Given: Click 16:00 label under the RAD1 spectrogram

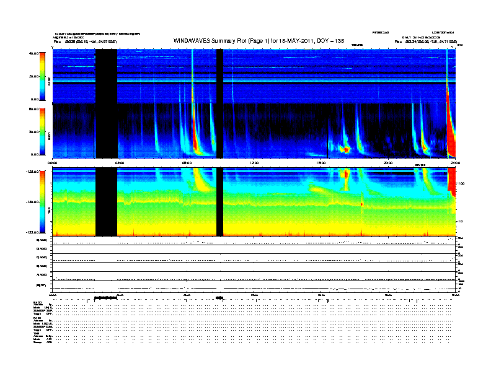Looking at the screenshot, I should 321,163.
